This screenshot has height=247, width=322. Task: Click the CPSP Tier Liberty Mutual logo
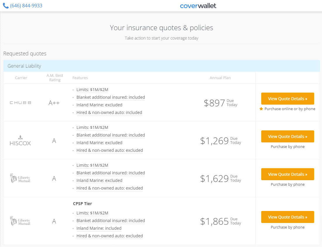20,221
